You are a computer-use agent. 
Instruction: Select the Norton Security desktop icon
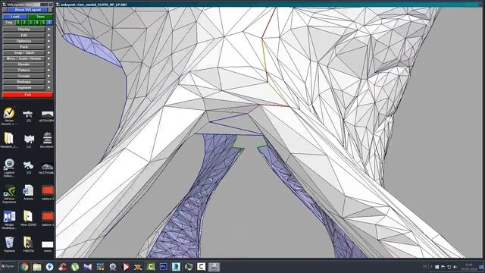coord(9,116)
